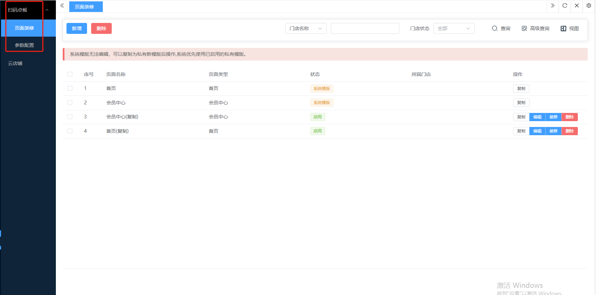The height and width of the screenshot is (295, 596).
Task: Open 高级查询 advanced search
Action: pyautogui.click(x=535, y=28)
